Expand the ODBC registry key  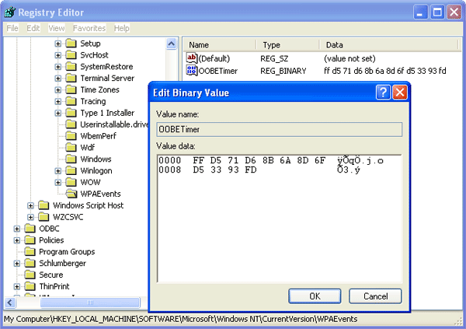(x=18, y=229)
